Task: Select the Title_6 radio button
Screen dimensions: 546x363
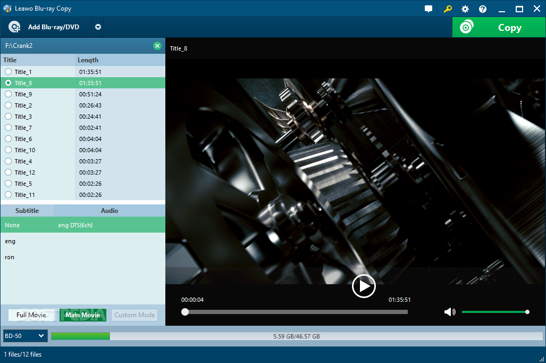Action: tap(9, 139)
